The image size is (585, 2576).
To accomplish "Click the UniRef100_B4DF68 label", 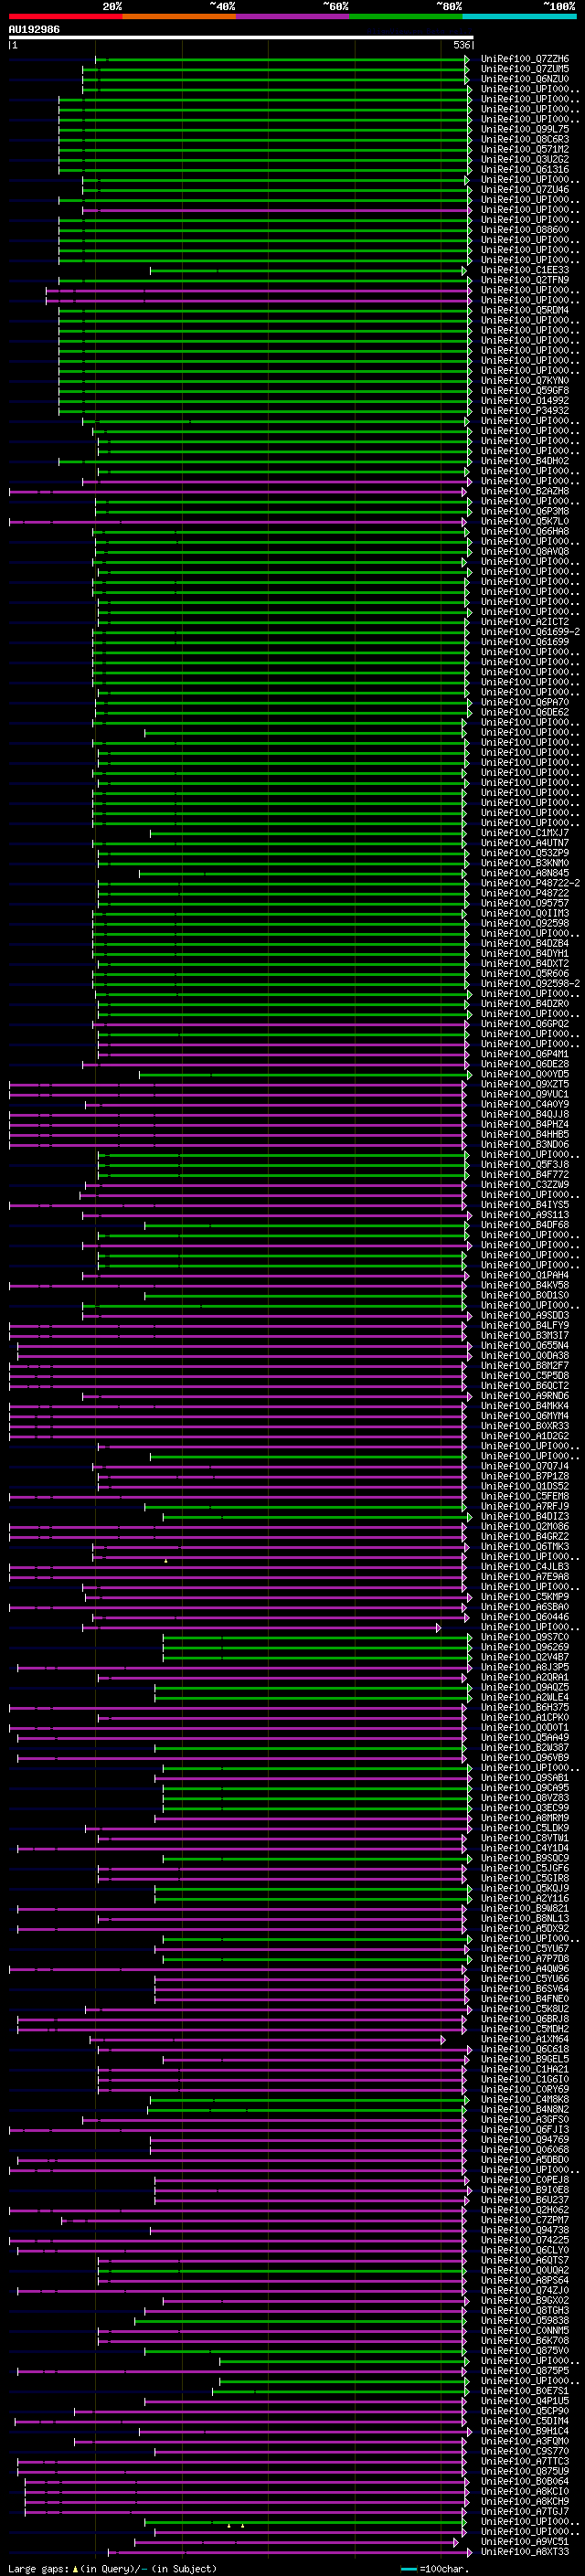I will tap(525, 1225).
